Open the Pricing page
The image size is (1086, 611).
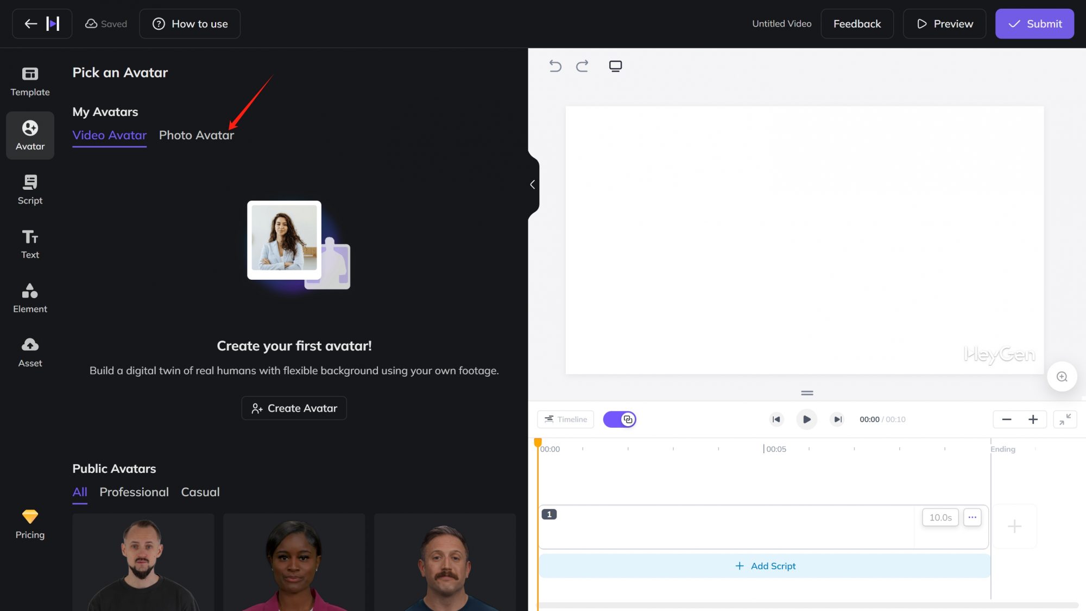[30, 524]
